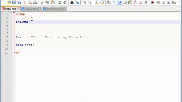
Task: Open Replace dialog icon
Action: click(77, 2)
